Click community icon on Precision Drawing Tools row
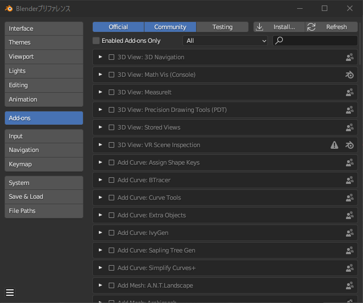Image resolution: width=363 pixels, height=303 pixels. [x=350, y=110]
